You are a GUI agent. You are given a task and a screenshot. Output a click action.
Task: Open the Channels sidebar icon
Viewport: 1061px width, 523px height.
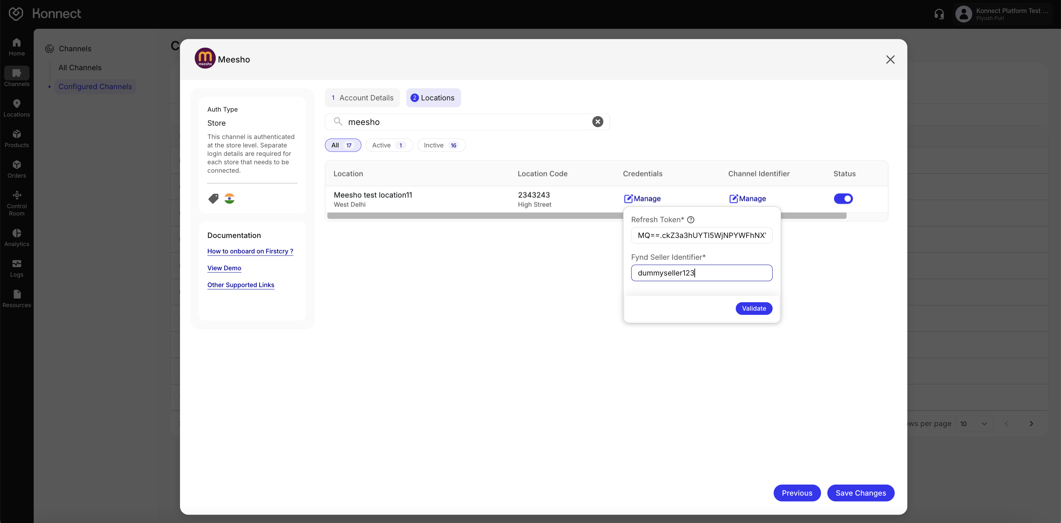click(x=16, y=77)
